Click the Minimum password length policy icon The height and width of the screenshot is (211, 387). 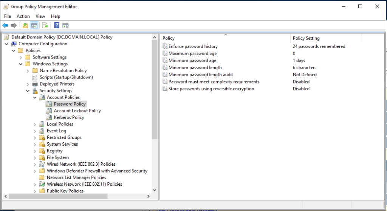pyautogui.click(x=165, y=68)
